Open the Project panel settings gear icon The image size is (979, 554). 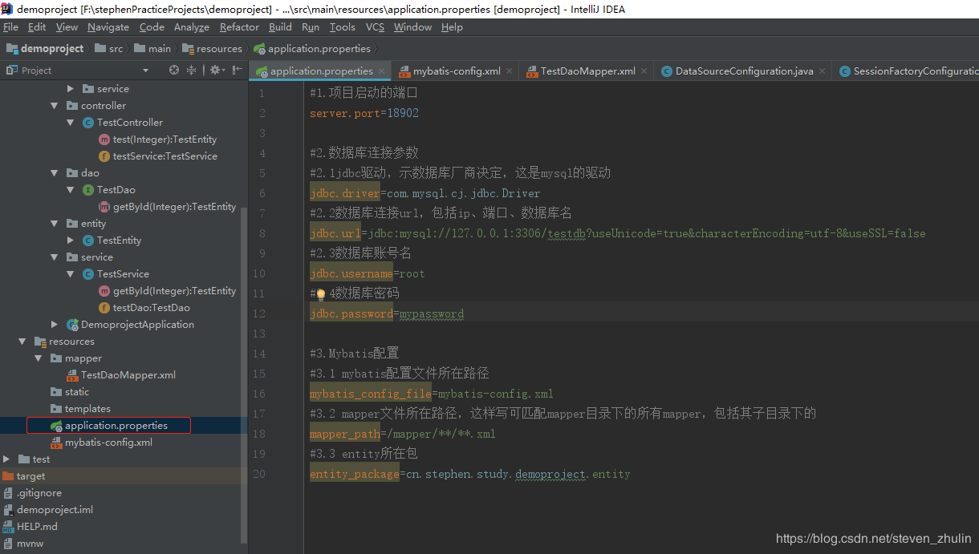pyautogui.click(x=215, y=70)
